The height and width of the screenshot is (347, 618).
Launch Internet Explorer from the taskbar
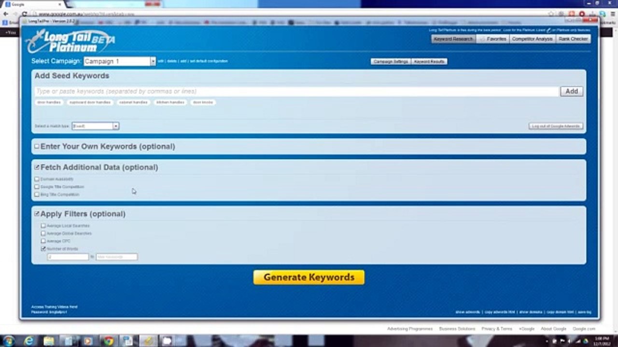pos(29,341)
